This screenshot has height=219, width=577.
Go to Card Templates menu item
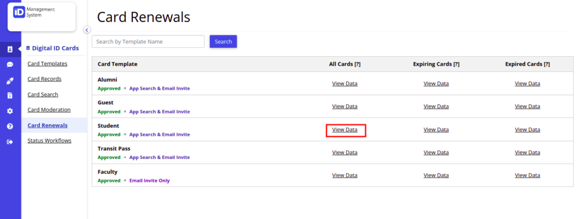click(x=47, y=64)
